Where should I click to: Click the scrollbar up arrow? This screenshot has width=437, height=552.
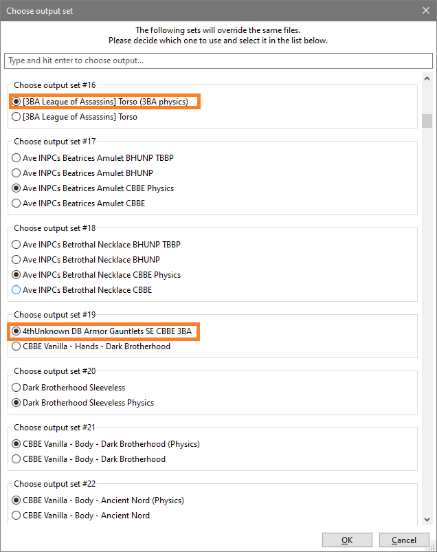click(x=427, y=78)
